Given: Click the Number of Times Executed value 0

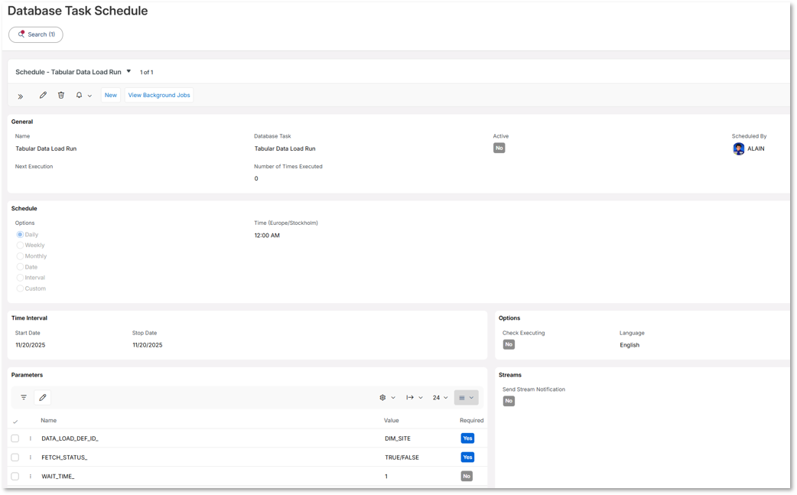Looking at the screenshot, I should 256,178.
